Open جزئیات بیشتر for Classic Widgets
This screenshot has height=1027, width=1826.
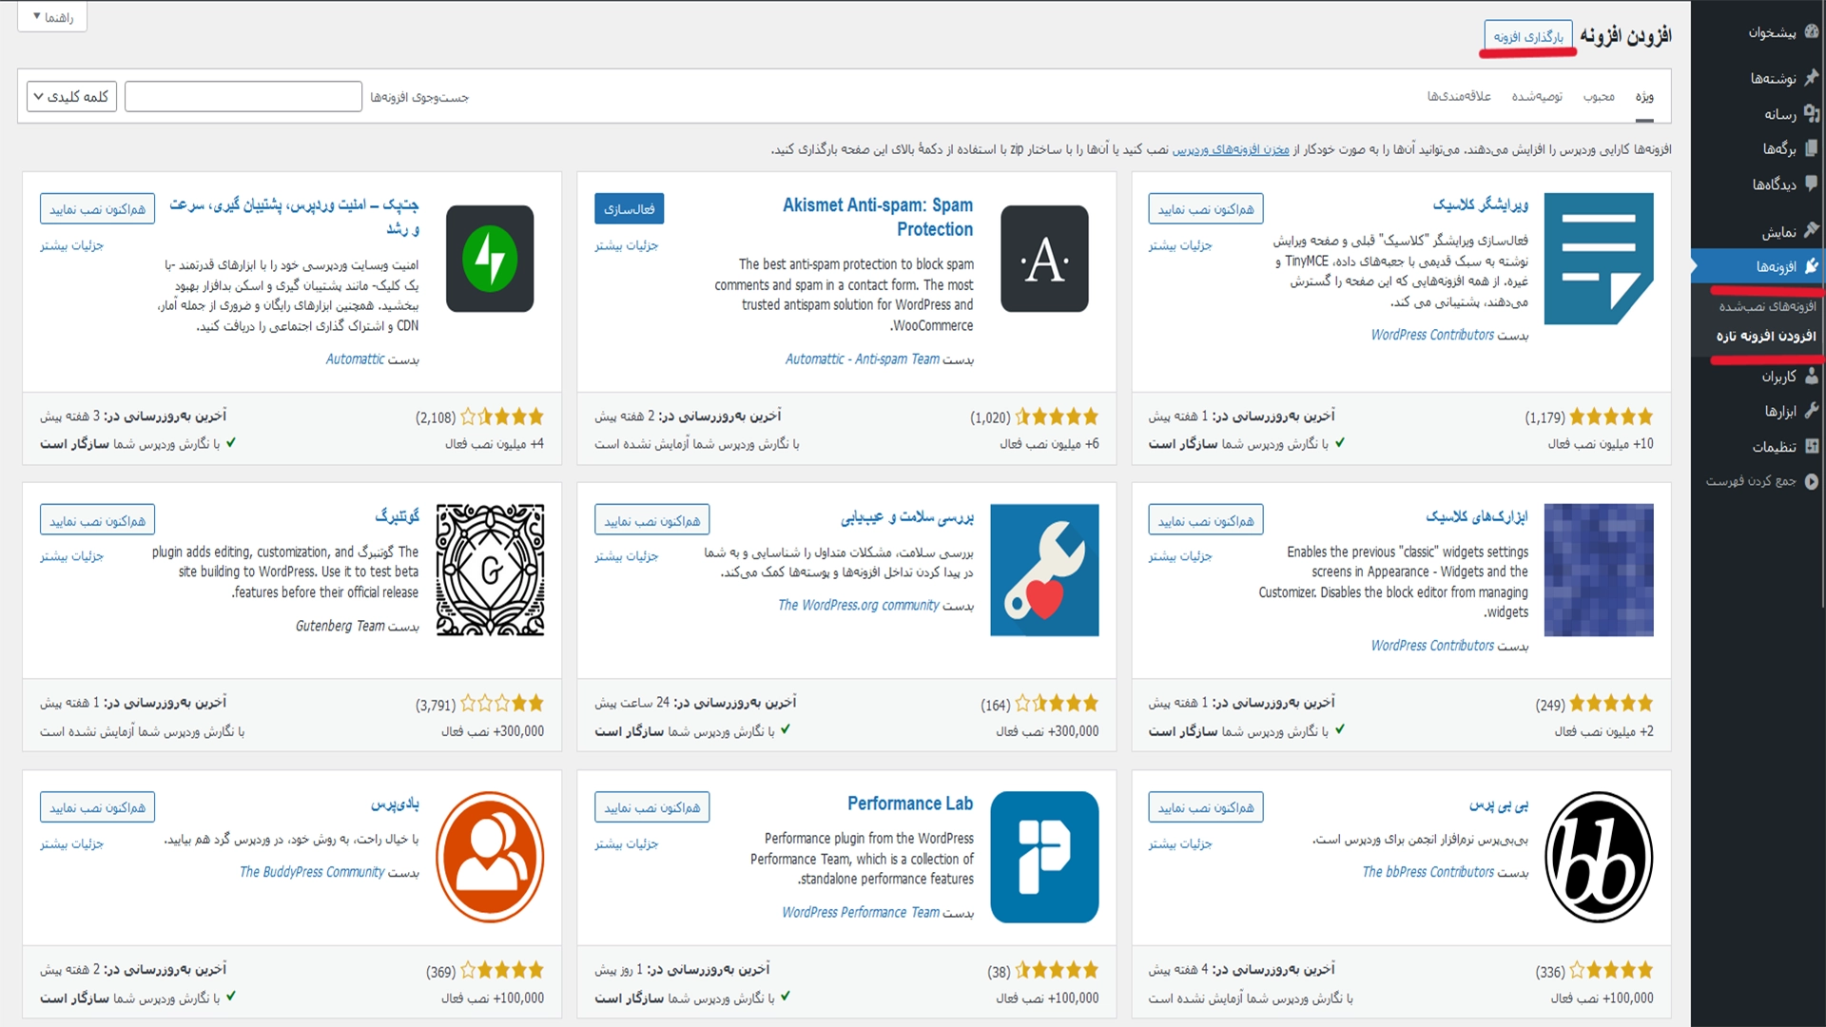1180,556
